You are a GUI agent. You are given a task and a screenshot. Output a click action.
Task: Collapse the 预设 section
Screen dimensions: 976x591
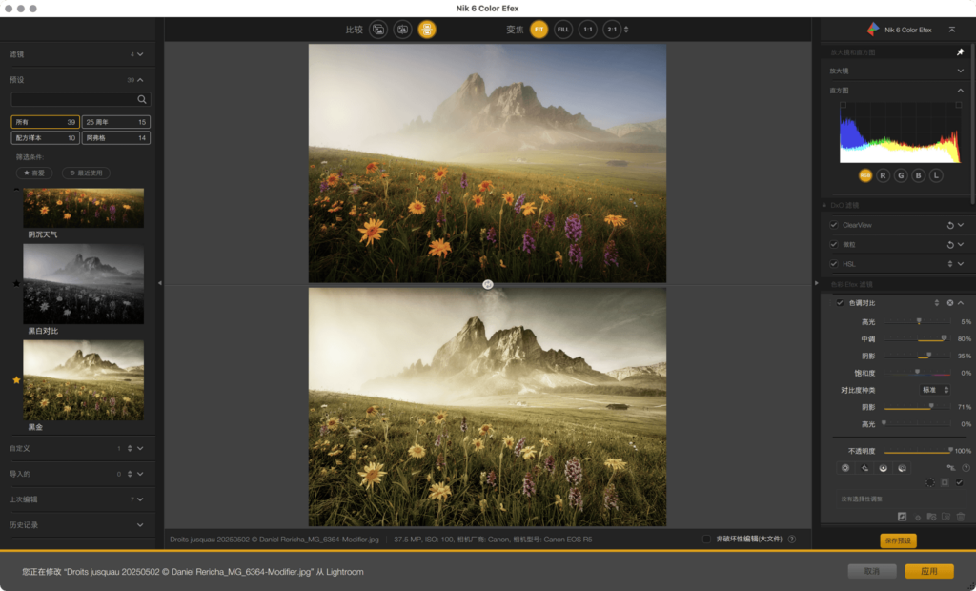140,80
